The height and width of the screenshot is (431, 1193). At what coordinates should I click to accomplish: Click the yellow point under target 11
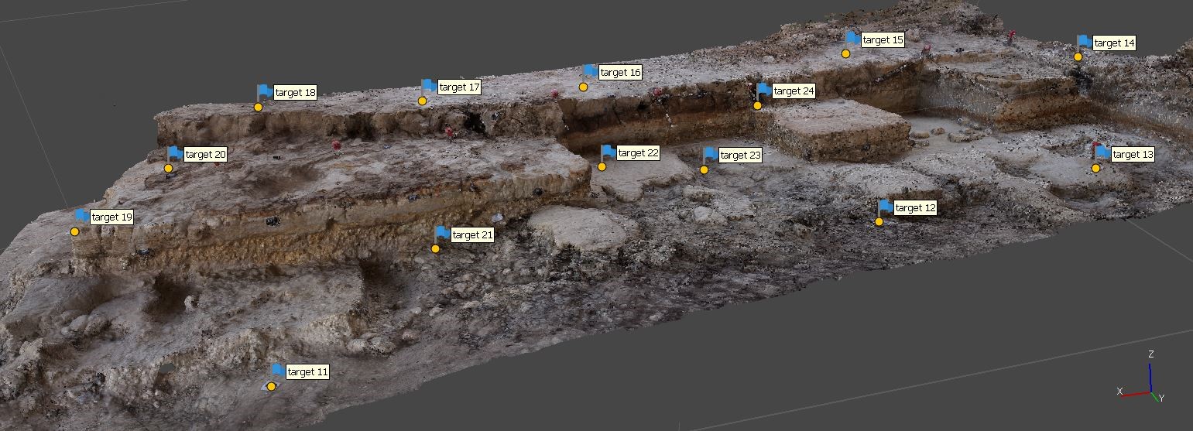(x=272, y=386)
